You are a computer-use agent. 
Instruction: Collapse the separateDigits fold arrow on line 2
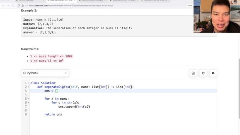point(28,87)
